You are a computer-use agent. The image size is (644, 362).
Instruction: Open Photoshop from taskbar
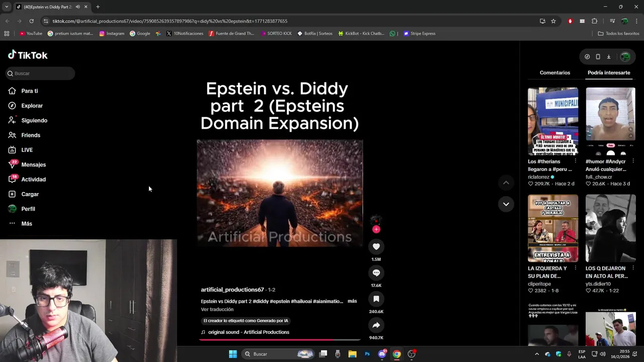pyautogui.click(x=367, y=354)
